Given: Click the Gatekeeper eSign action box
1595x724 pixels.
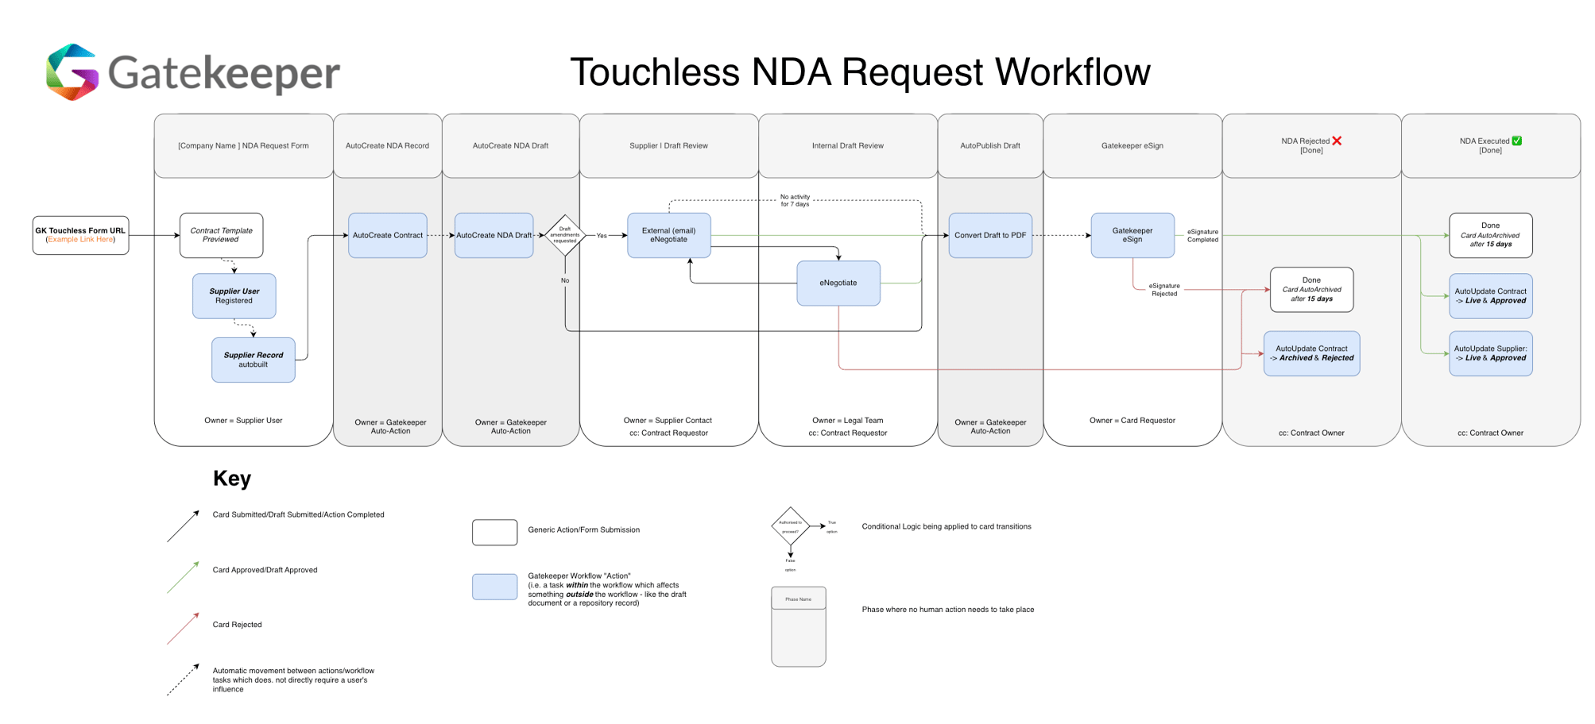Looking at the screenshot, I should point(1132,235).
